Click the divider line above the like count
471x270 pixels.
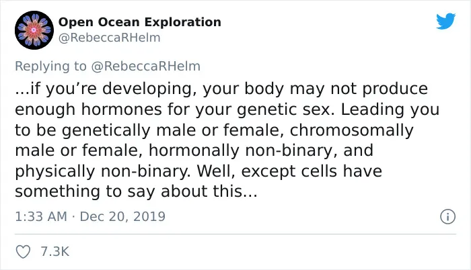pyautogui.click(x=235, y=234)
